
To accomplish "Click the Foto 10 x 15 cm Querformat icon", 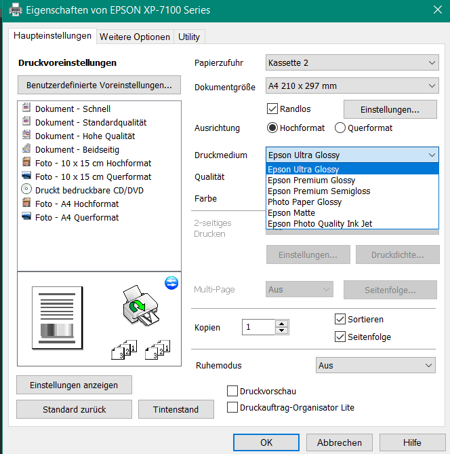I will pyautogui.click(x=26, y=176).
